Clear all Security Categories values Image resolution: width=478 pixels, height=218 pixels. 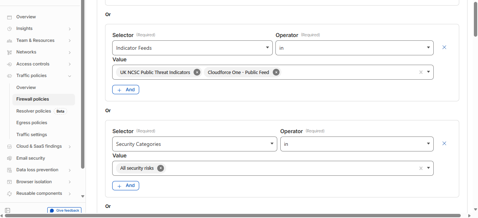point(421,168)
